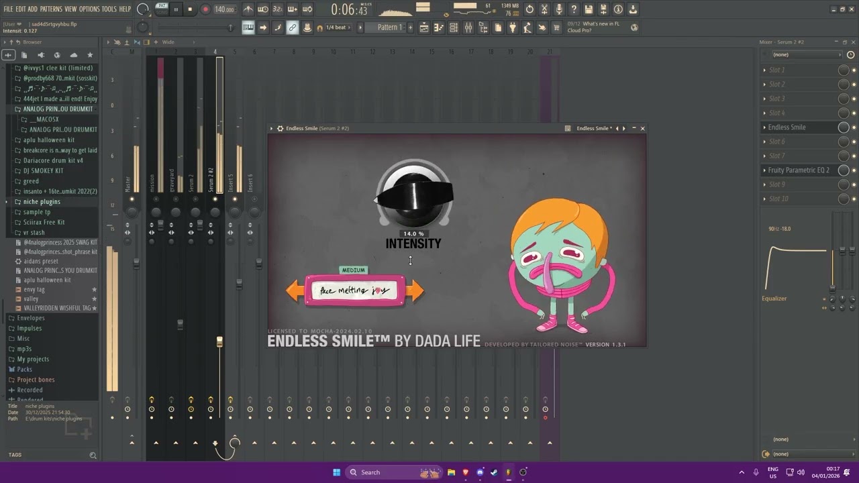
Task: Click the microphone one-click recording icon
Action: point(560,9)
